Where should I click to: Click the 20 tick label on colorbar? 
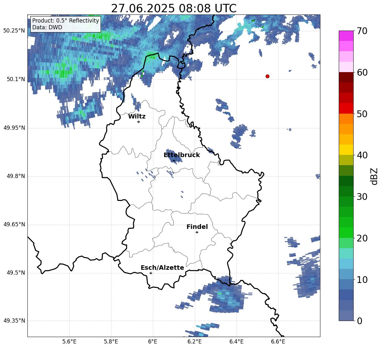[x=362, y=238]
